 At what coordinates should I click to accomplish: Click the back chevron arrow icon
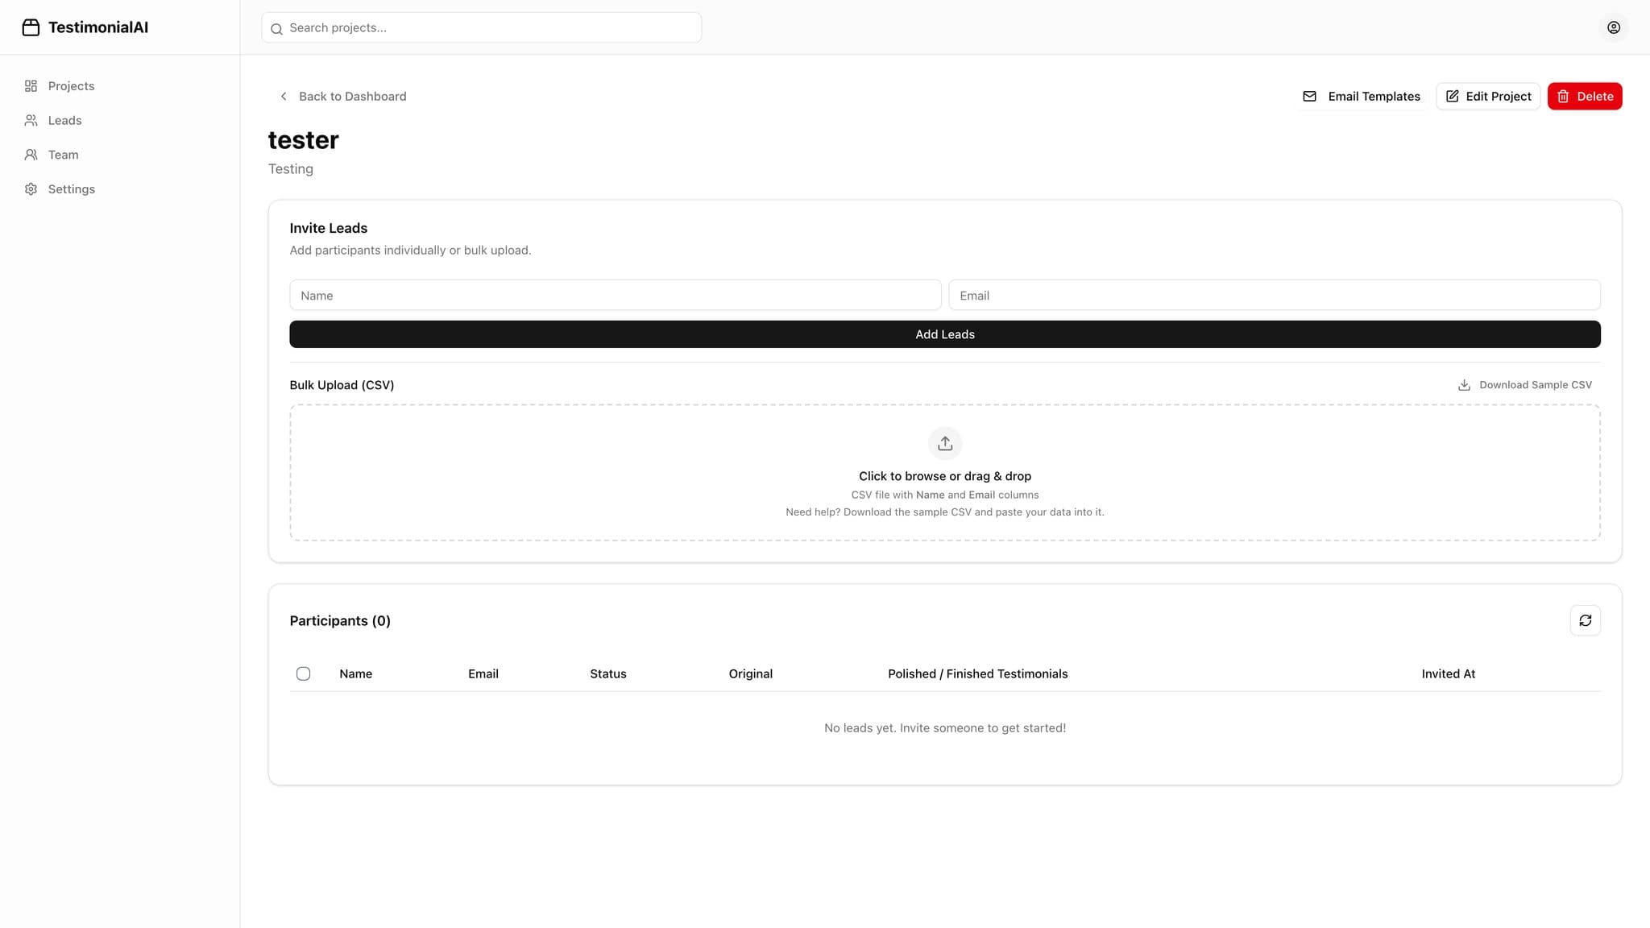[x=284, y=96]
